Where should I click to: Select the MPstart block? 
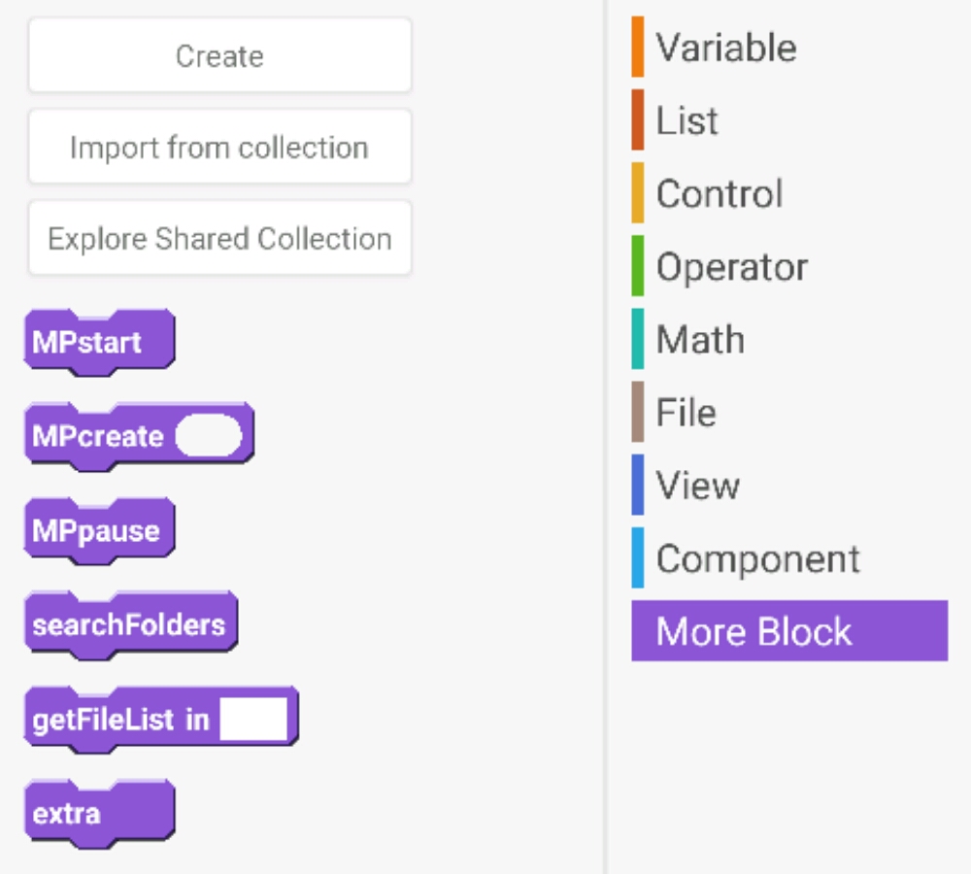87,343
